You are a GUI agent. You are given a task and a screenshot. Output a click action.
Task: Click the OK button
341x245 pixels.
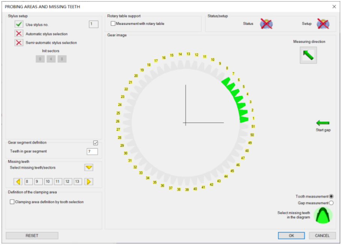291,236
